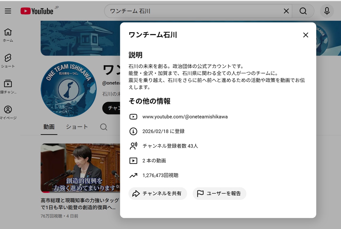Image resolution: width=341 pixels, height=229 pixels.
Task: Clear the search text with X
Action: click(286, 11)
